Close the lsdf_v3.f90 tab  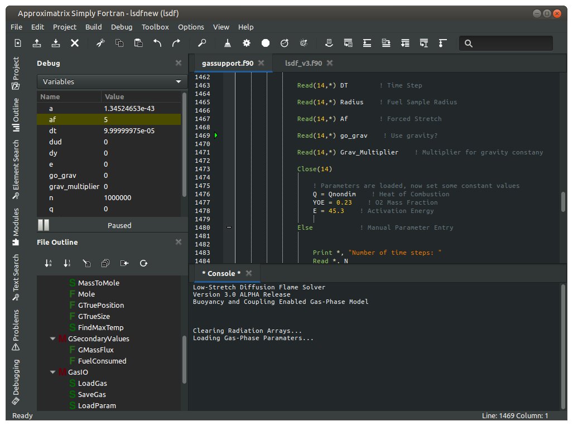point(330,63)
